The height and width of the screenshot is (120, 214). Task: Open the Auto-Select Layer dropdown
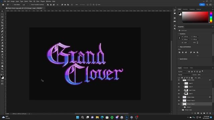point(24,5)
